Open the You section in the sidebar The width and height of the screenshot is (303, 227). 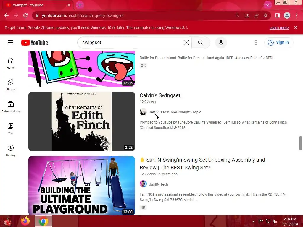(x=11, y=129)
